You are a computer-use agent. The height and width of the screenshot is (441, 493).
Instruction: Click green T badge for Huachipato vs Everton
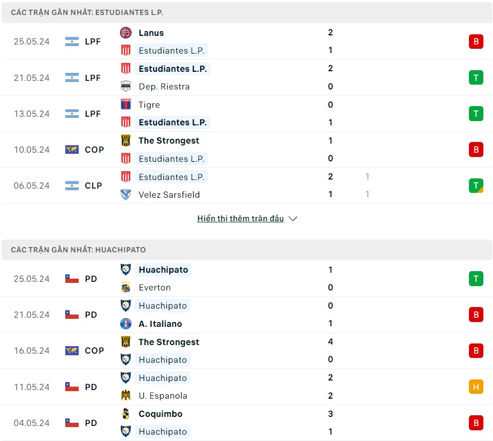click(x=475, y=279)
